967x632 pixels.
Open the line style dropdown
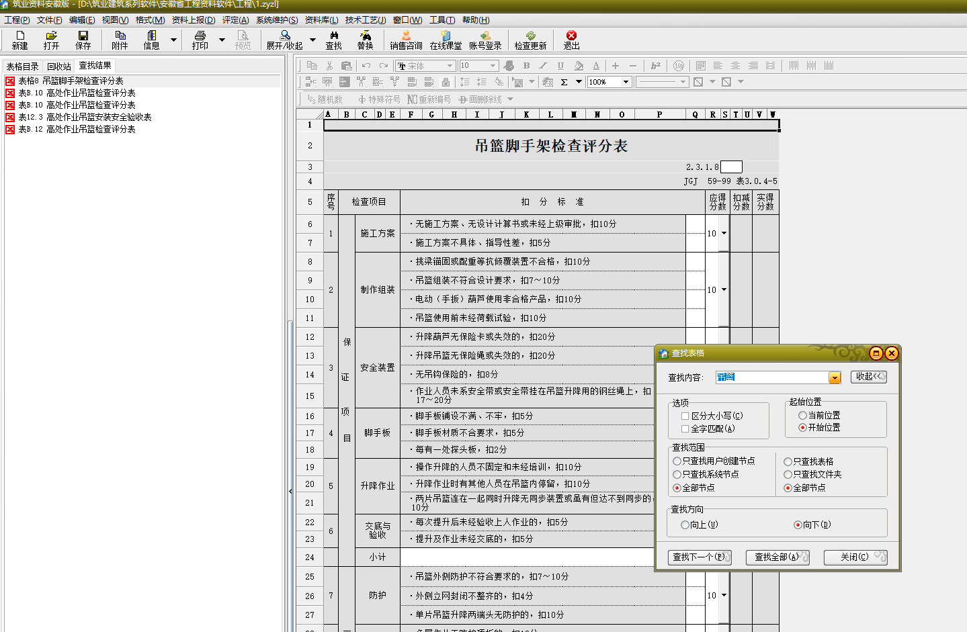click(x=683, y=82)
